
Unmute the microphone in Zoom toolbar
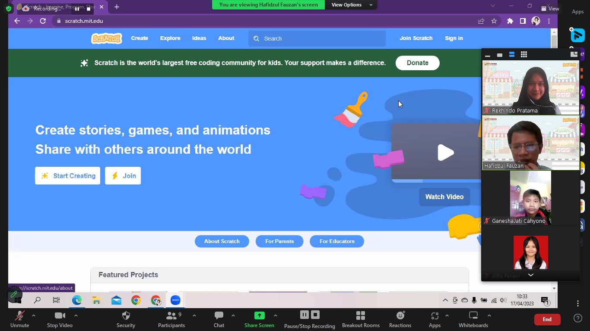click(x=19, y=319)
